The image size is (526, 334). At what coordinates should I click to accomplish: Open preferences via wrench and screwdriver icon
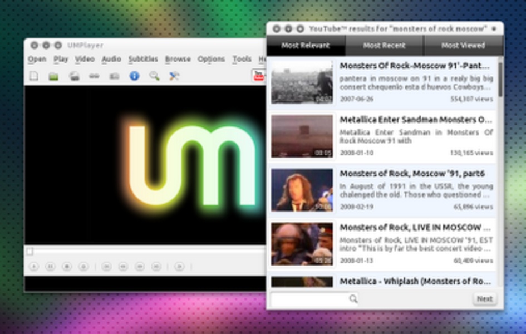(174, 76)
